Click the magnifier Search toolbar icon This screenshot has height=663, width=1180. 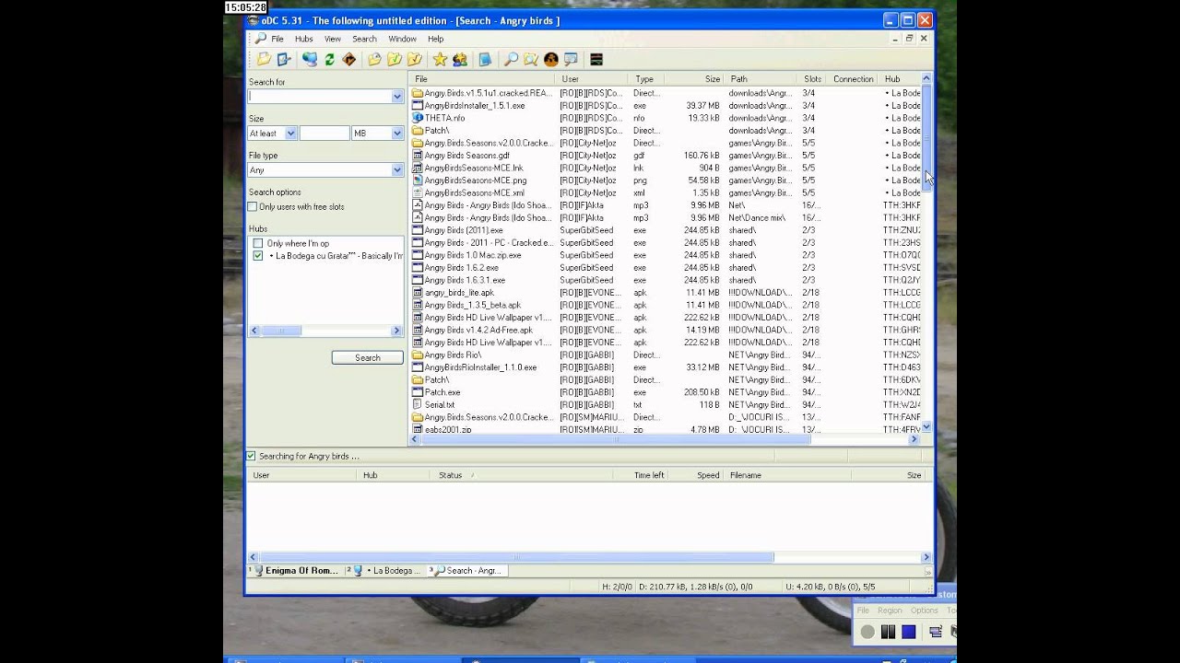tap(511, 59)
